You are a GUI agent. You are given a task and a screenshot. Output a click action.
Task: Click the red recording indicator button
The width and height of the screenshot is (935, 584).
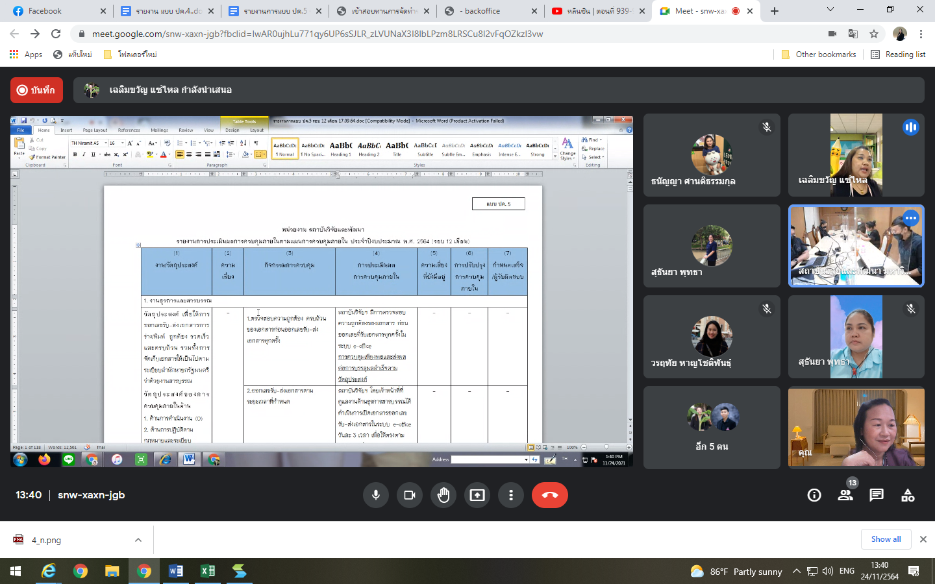click(36, 90)
